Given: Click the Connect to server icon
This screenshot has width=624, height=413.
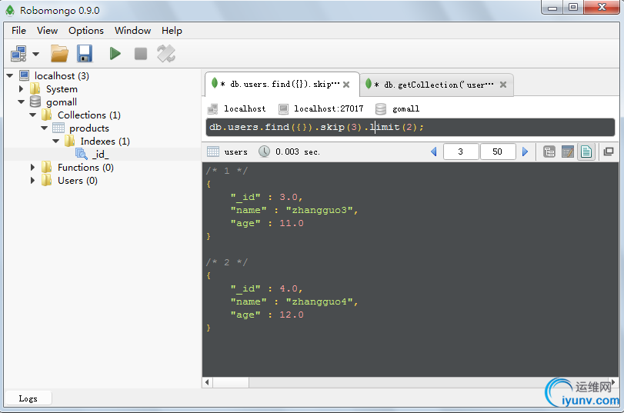Looking at the screenshot, I should coord(18,54).
